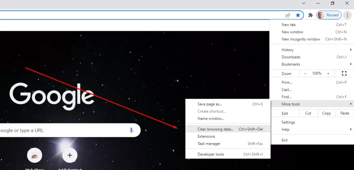Increase zoom with the plus button
This screenshot has height=170, width=354.
(x=328, y=73)
